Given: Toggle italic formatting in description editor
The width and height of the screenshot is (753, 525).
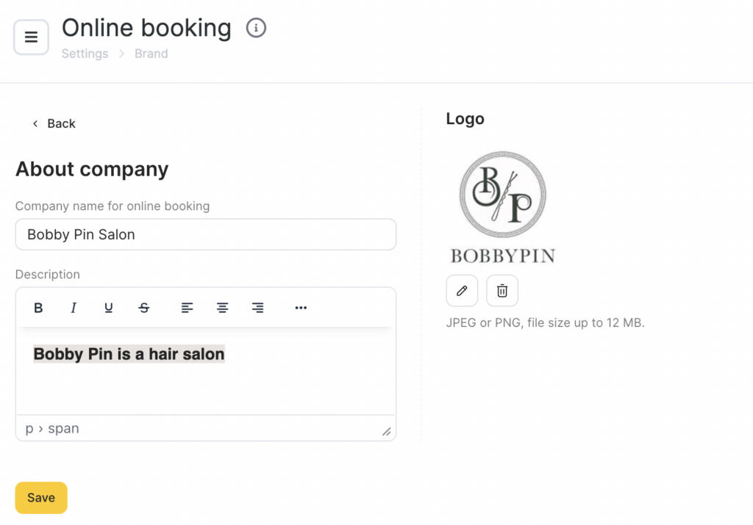Looking at the screenshot, I should click(x=74, y=308).
